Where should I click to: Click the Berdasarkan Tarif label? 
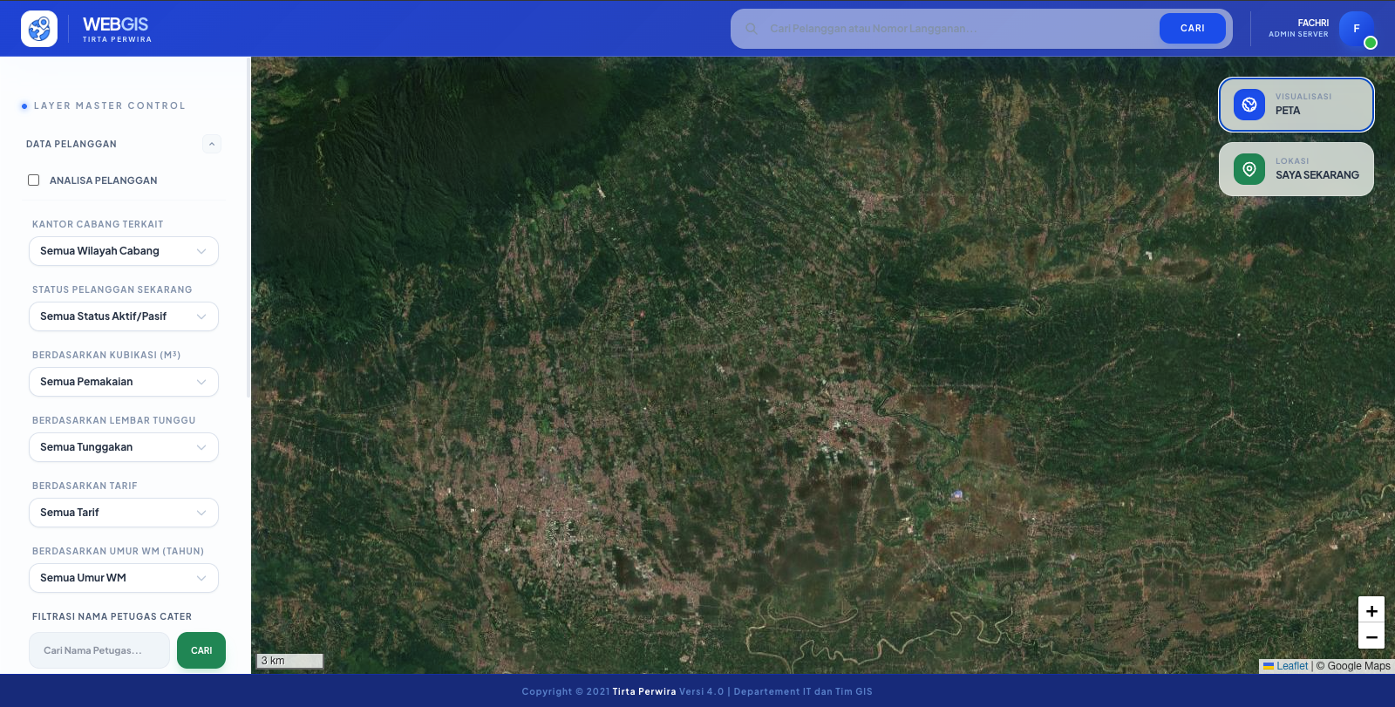click(85, 486)
